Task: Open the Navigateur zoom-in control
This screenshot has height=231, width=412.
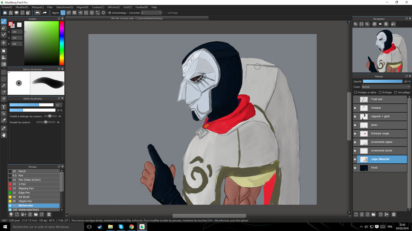Action: point(356,24)
